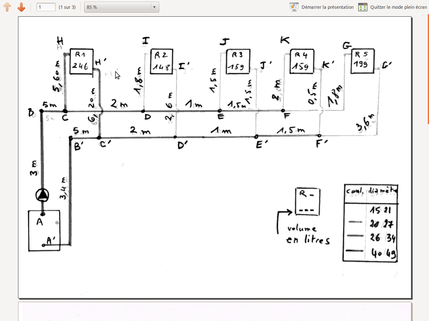Click the R4 159 radiator box

coord(302,61)
